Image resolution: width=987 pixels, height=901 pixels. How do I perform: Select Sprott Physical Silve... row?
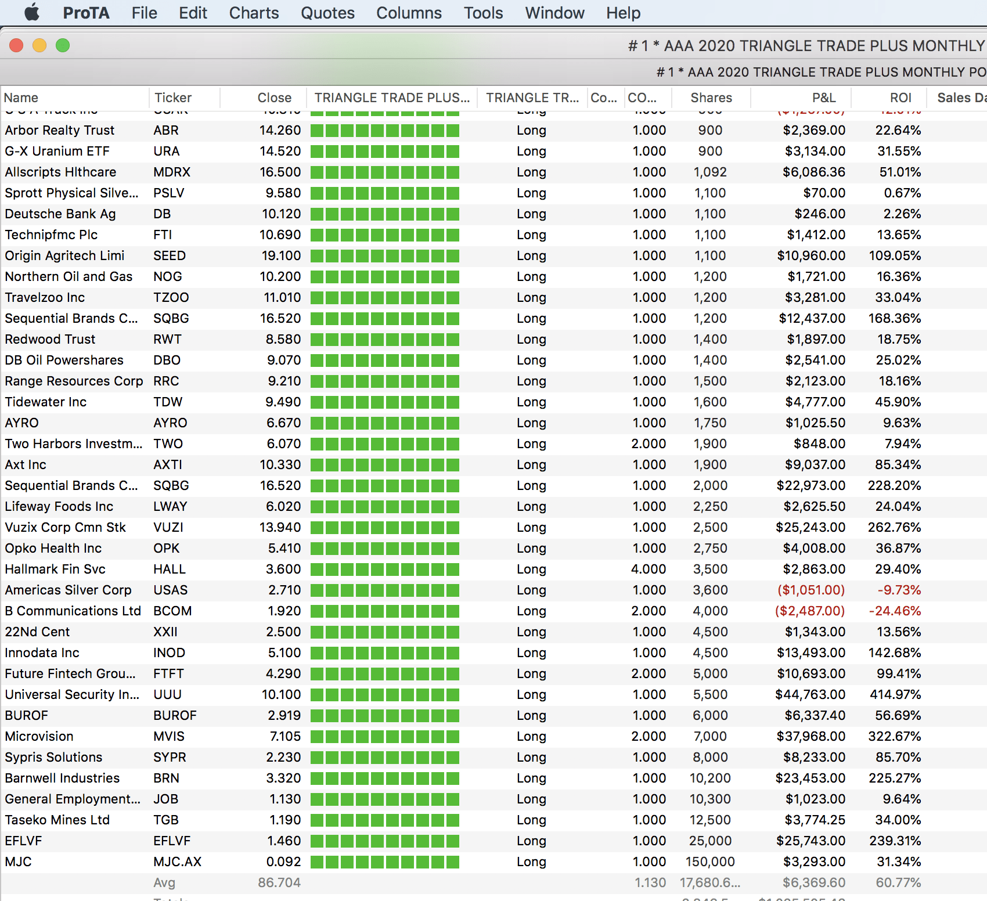click(493, 193)
